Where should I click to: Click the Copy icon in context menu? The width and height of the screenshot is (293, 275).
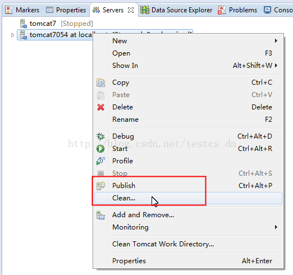100,82
